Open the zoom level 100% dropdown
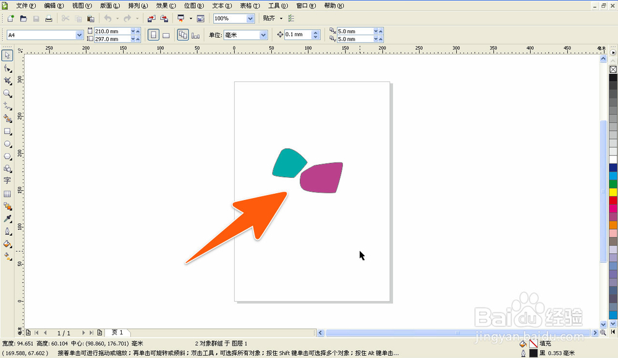The width and height of the screenshot is (618, 358). [x=250, y=19]
